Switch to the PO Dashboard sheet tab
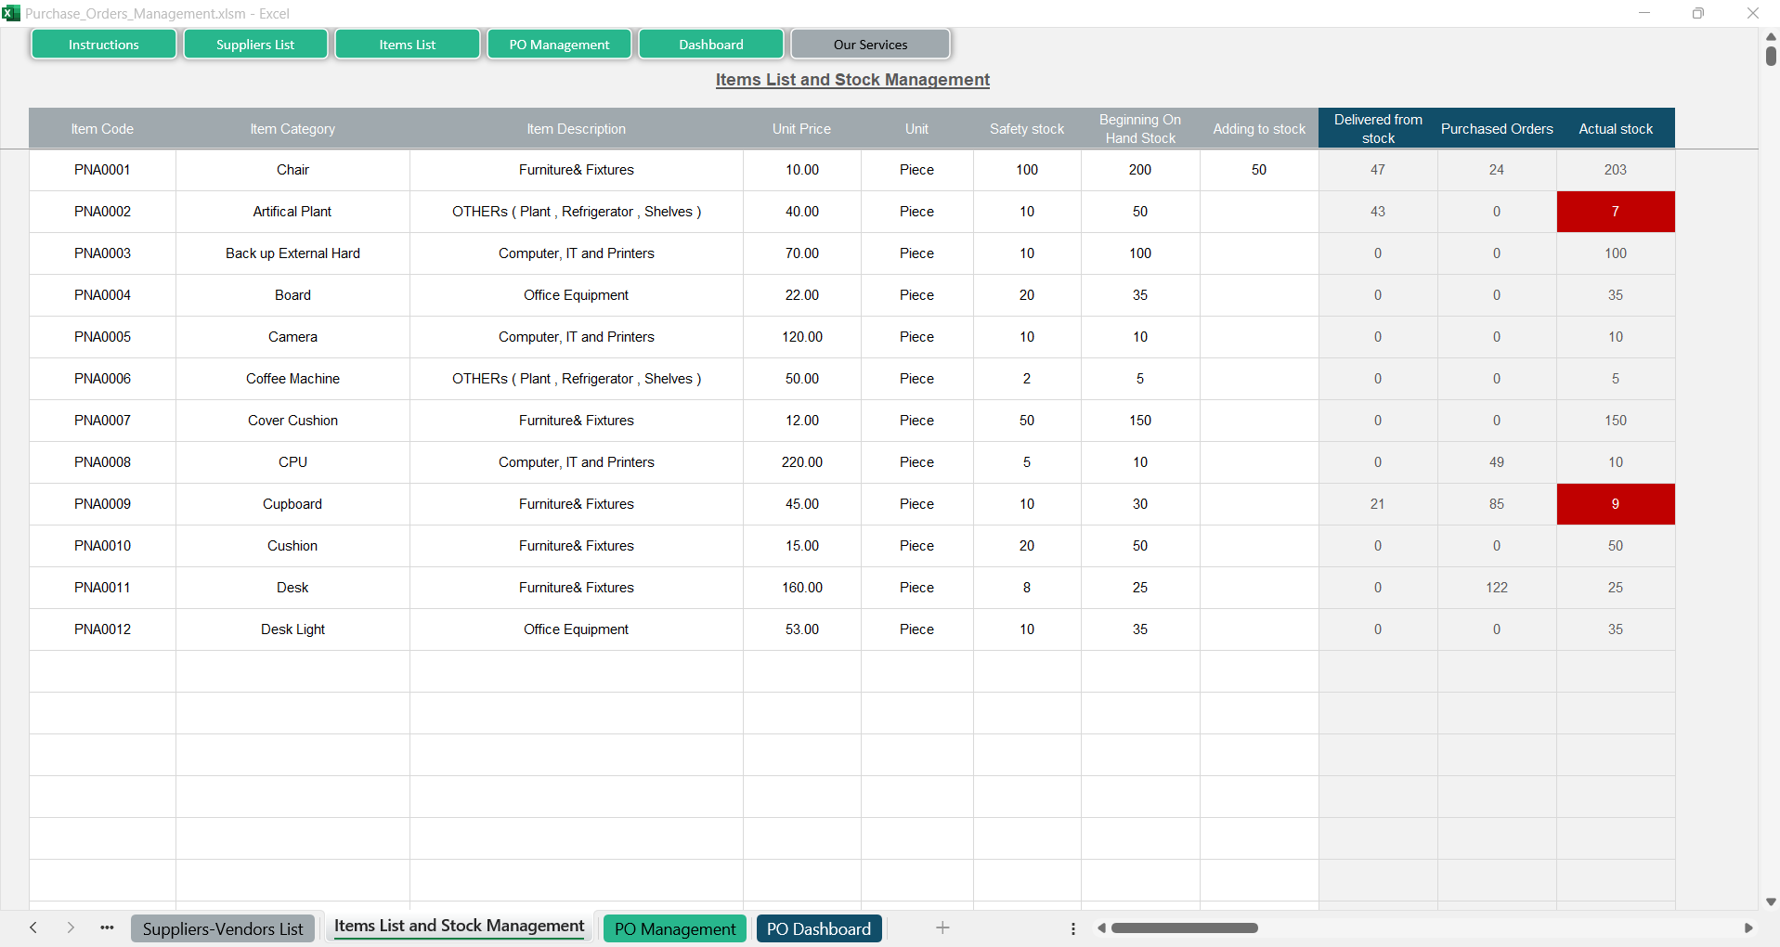1780x947 pixels. pos(818,928)
